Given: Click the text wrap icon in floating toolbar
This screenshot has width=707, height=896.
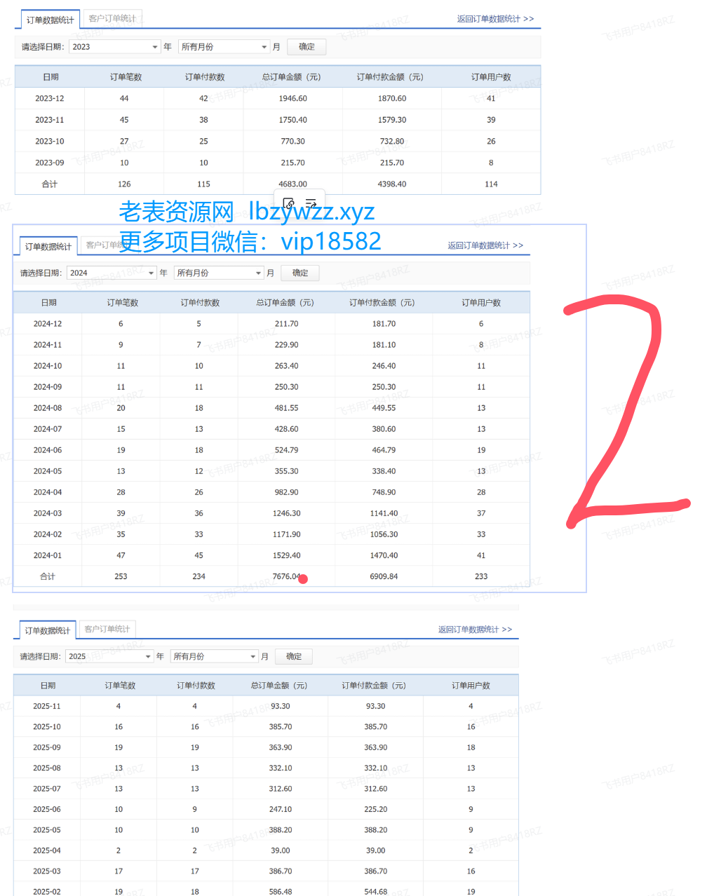Looking at the screenshot, I should 311,204.
